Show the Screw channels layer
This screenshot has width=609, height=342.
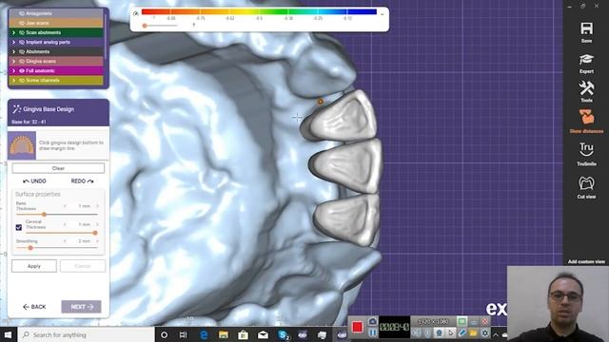click(x=22, y=80)
